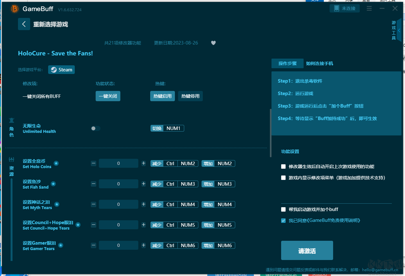Click the character category icon

coord(12,120)
